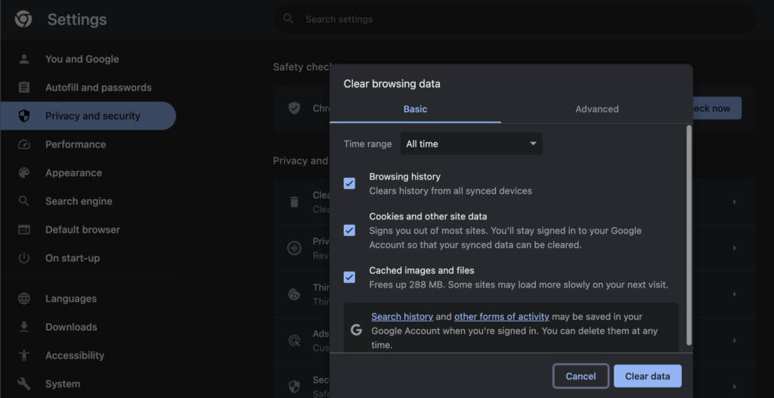Image resolution: width=774 pixels, height=398 pixels.
Task: Click the person icon for You and Google
Action: [x=23, y=59]
